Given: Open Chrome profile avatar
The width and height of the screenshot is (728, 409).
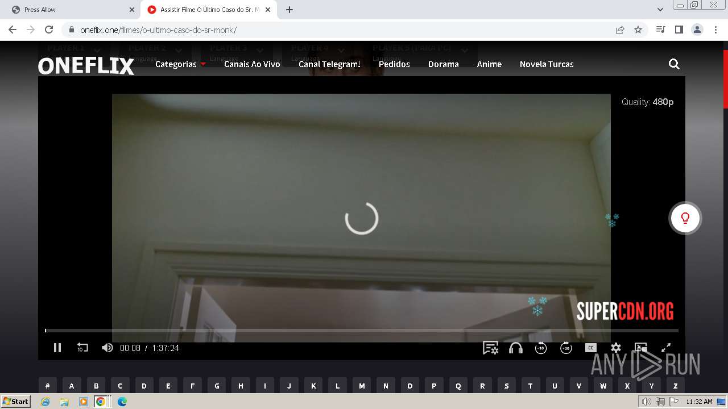Looking at the screenshot, I should point(697,30).
